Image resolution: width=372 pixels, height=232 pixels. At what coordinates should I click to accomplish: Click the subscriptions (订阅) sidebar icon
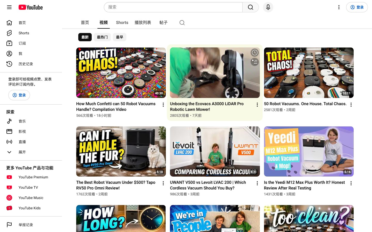(x=9, y=43)
